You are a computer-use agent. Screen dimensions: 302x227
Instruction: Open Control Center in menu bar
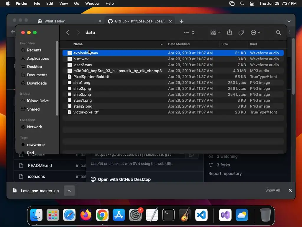[x=252, y=4]
